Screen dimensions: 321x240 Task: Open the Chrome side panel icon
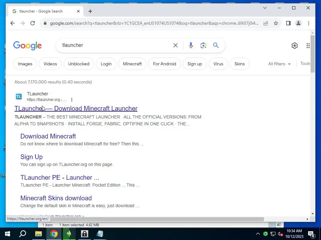[288, 23]
